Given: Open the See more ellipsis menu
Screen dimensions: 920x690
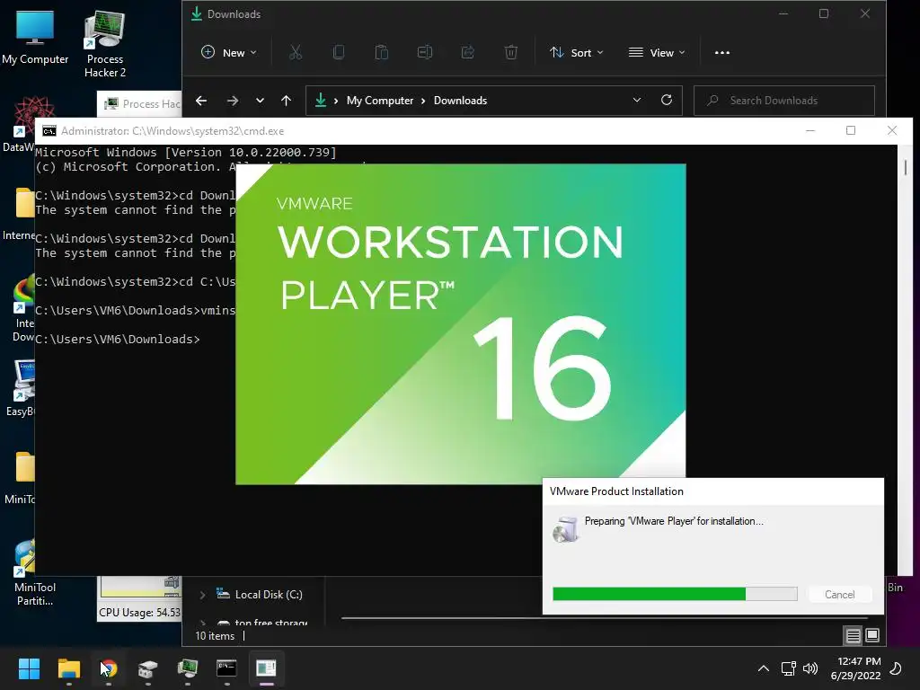Looking at the screenshot, I should coord(722,52).
